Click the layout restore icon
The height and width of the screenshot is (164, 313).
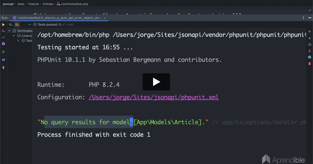click(3, 60)
